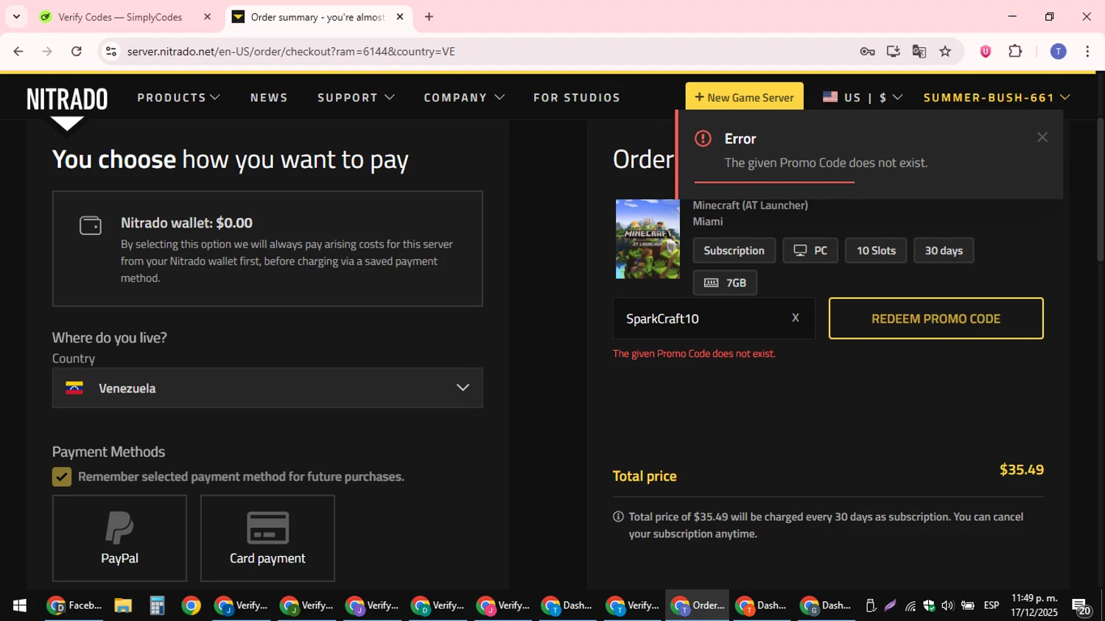Close the Verify Codes — SimplyCodes tab
The height and width of the screenshot is (621, 1105).
pyautogui.click(x=207, y=17)
